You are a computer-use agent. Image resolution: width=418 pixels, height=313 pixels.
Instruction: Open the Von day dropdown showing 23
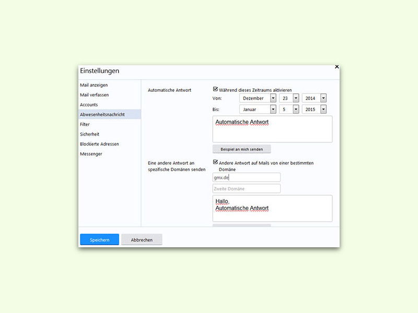[x=289, y=98]
